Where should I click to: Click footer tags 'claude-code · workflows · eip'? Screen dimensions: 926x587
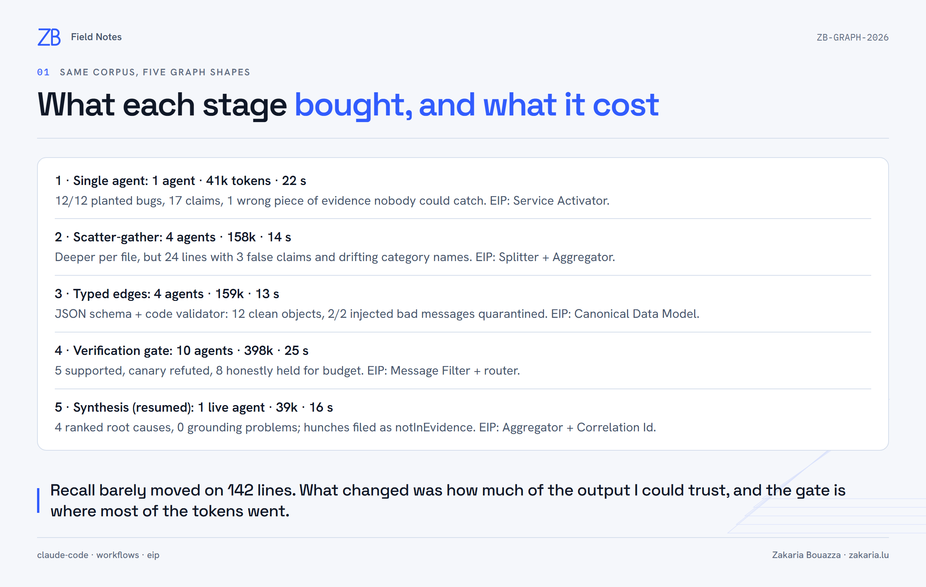(98, 555)
